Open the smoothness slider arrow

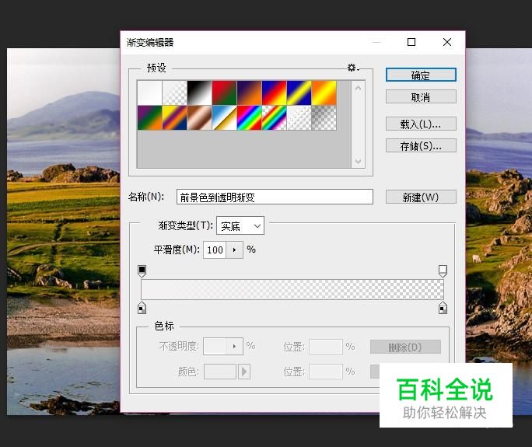coord(234,250)
